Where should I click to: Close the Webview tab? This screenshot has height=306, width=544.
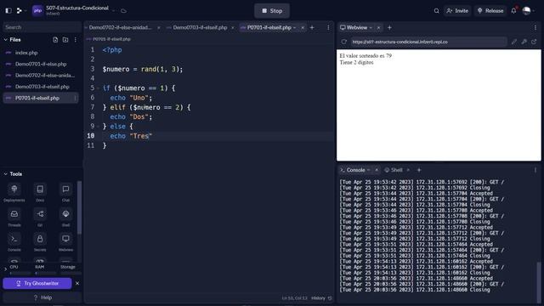tap(378, 27)
